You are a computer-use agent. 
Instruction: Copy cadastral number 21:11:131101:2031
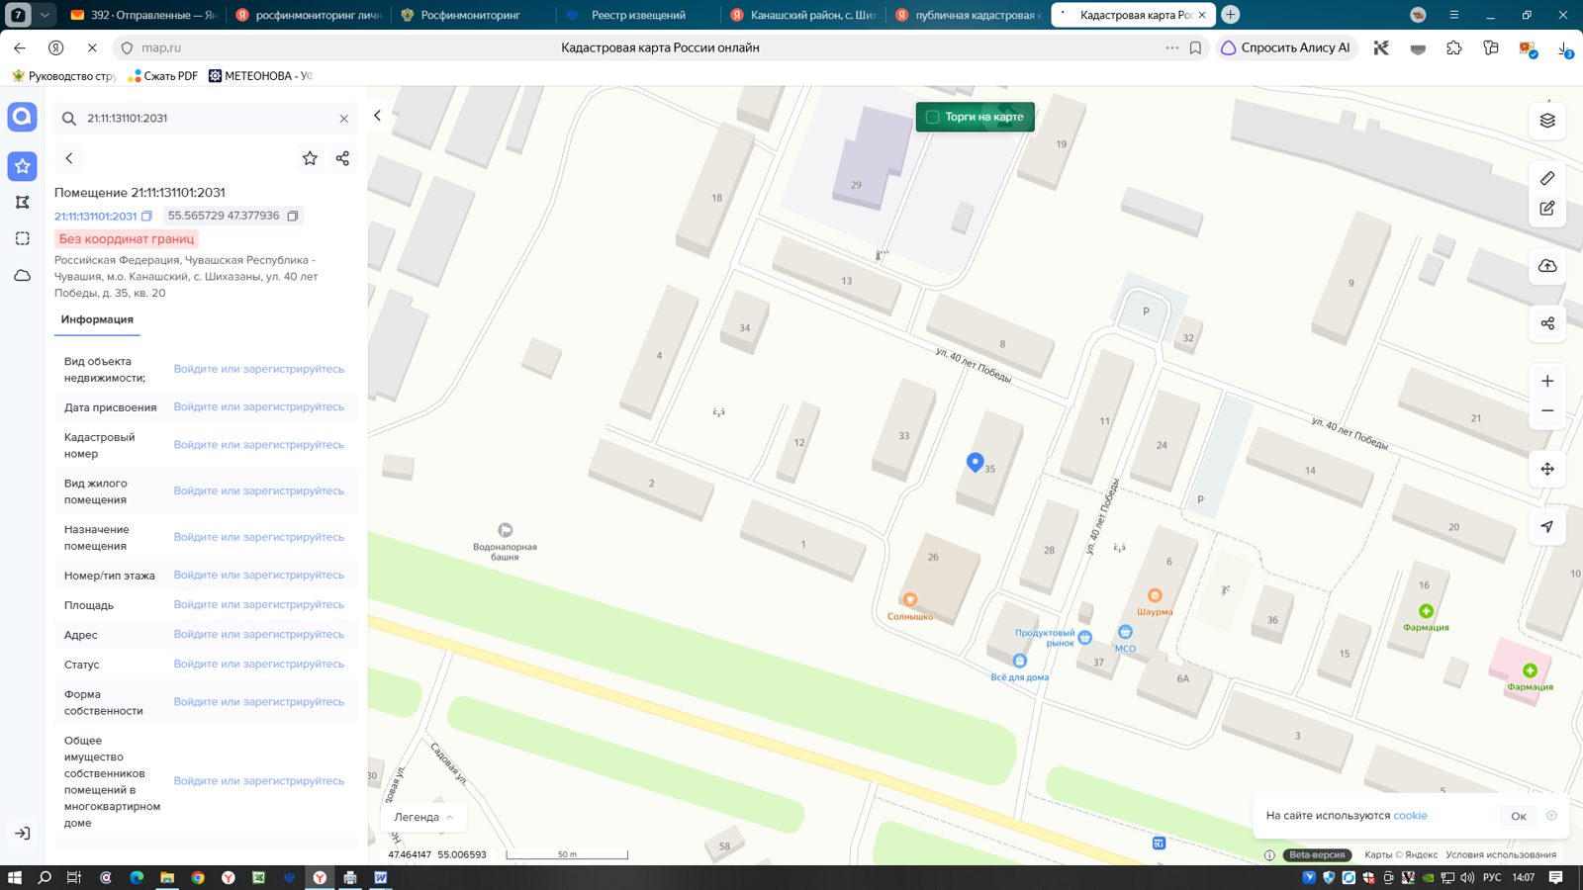tap(146, 216)
